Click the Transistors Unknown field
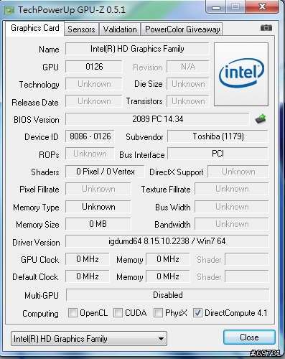Image resolution: width=285 pixels, height=359 pixels. click(x=188, y=101)
